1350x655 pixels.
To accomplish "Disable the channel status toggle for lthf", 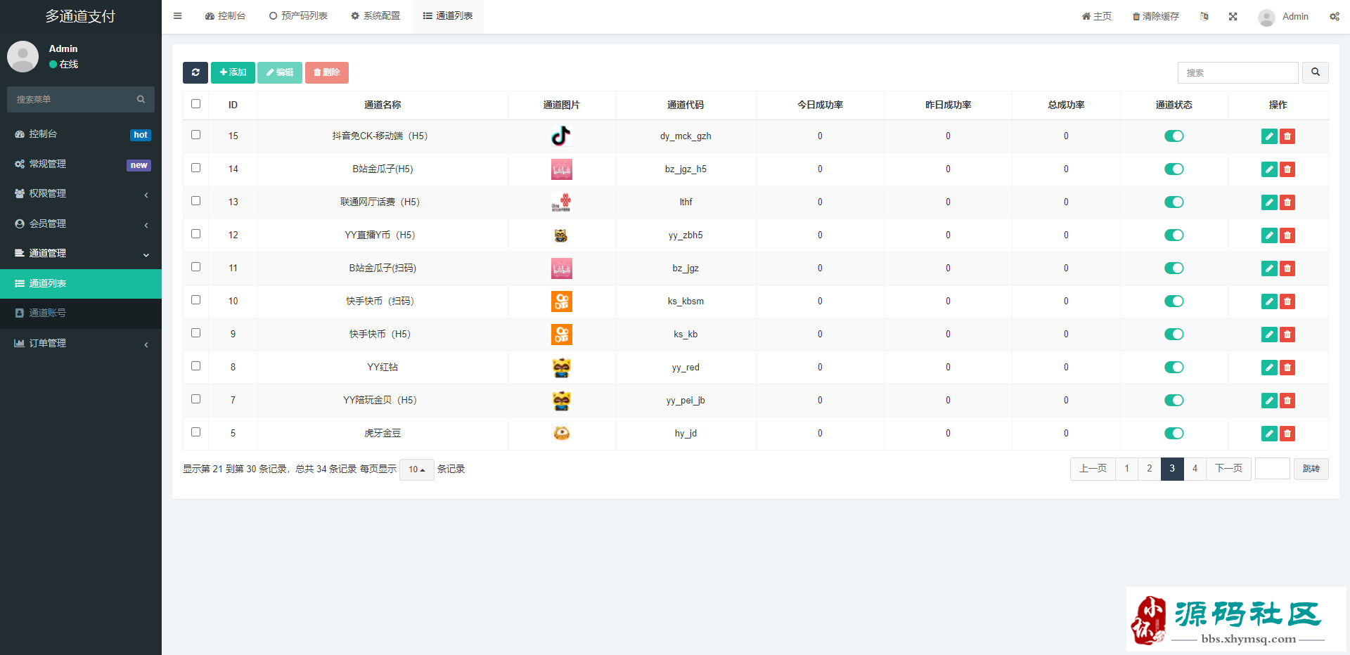I will (x=1174, y=202).
